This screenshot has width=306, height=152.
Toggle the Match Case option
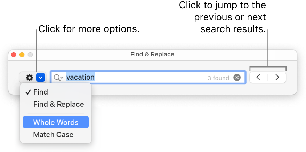(x=53, y=135)
